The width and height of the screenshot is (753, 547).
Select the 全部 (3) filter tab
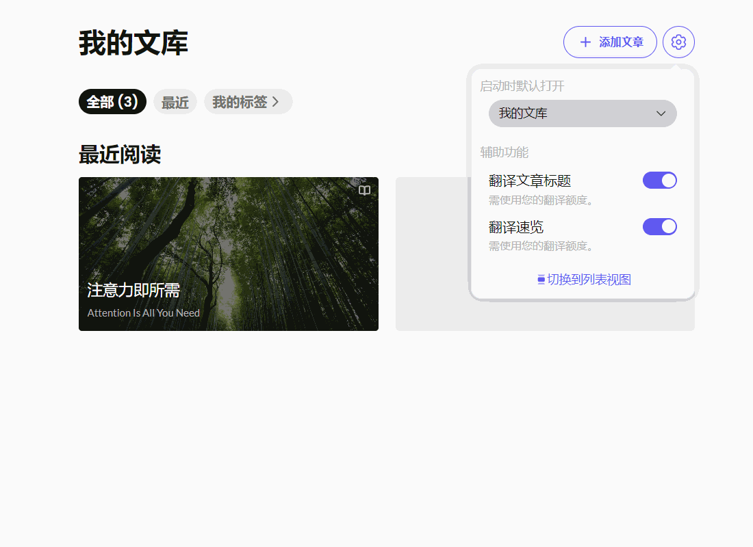pos(112,102)
